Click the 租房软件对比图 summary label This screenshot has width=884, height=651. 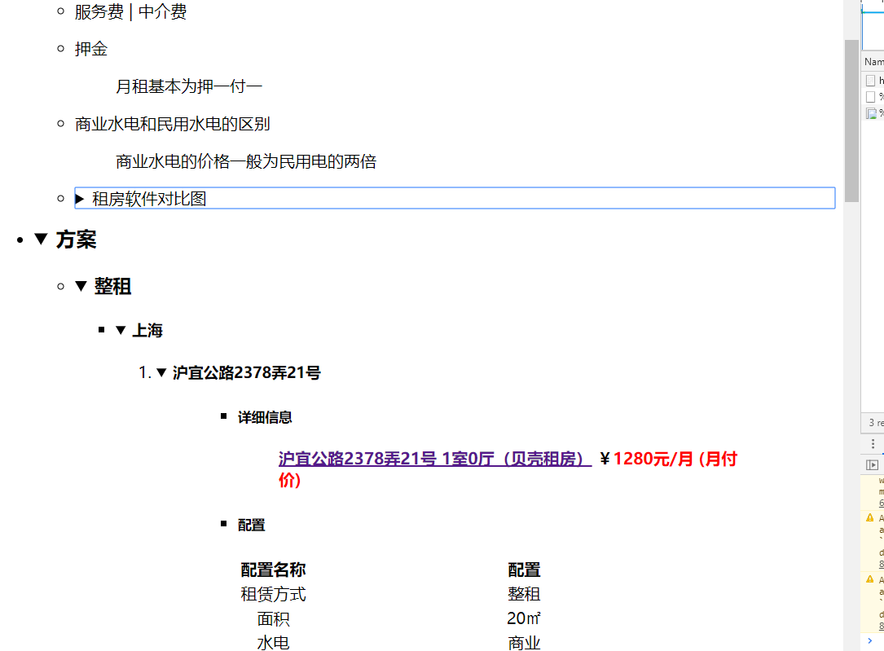[x=149, y=199]
